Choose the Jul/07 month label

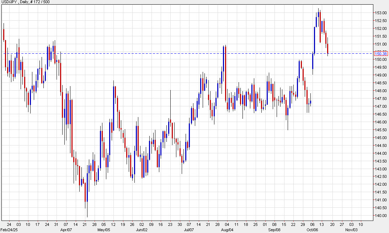click(x=189, y=230)
